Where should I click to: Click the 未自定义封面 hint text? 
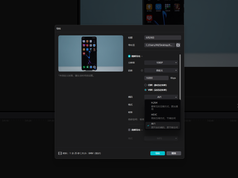[x=76, y=76]
